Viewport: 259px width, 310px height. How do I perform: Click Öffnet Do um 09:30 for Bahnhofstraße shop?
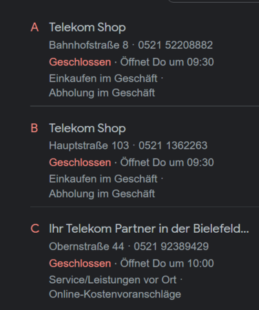click(167, 62)
